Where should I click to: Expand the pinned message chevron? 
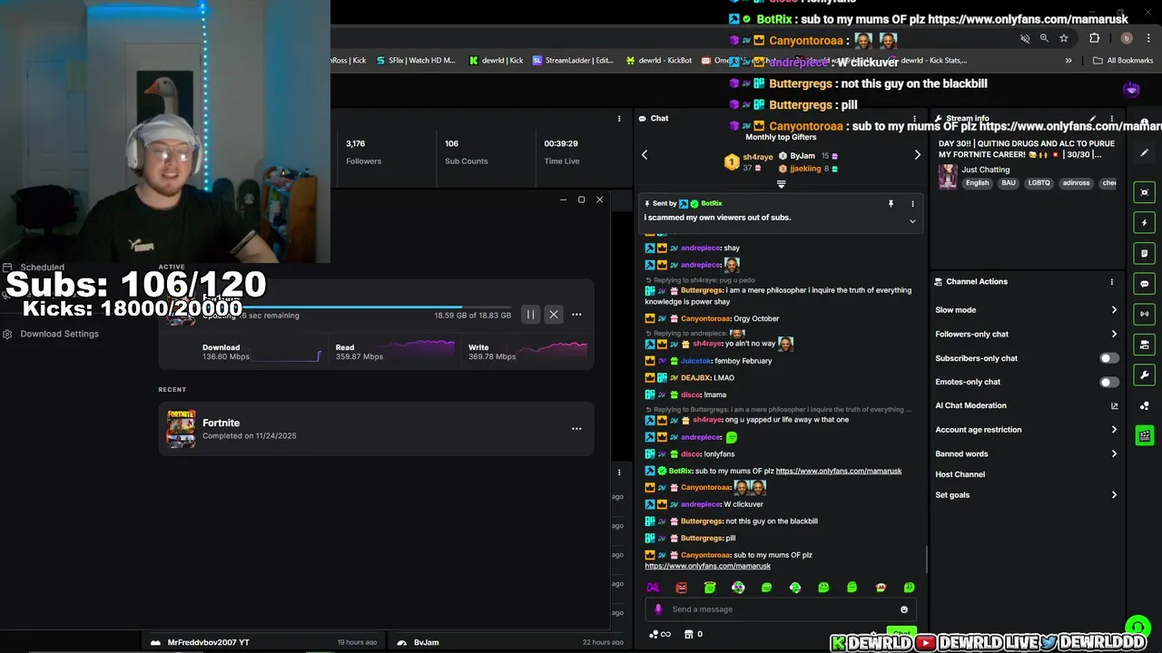click(912, 221)
